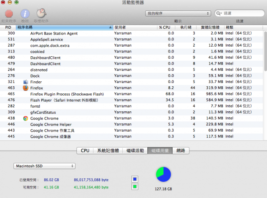267x198 pixels.
Task: Click the zoom button in window title bar
Action: pyautogui.click(x=16, y=3)
